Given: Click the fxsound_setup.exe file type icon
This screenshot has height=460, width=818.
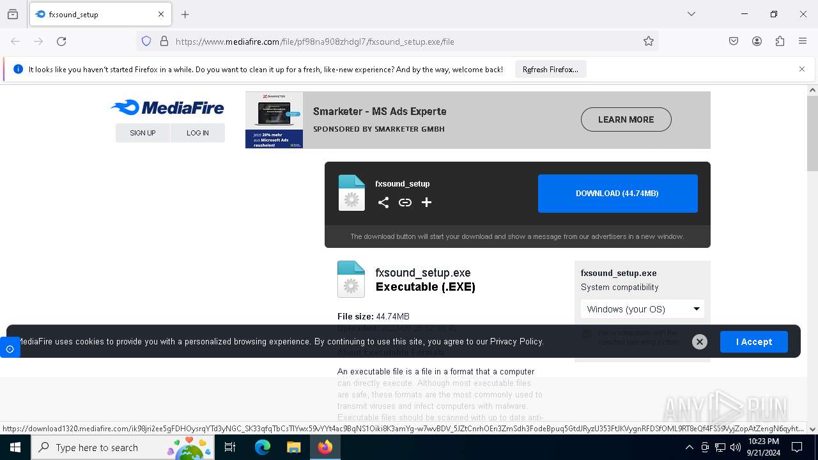Looking at the screenshot, I should (351, 279).
